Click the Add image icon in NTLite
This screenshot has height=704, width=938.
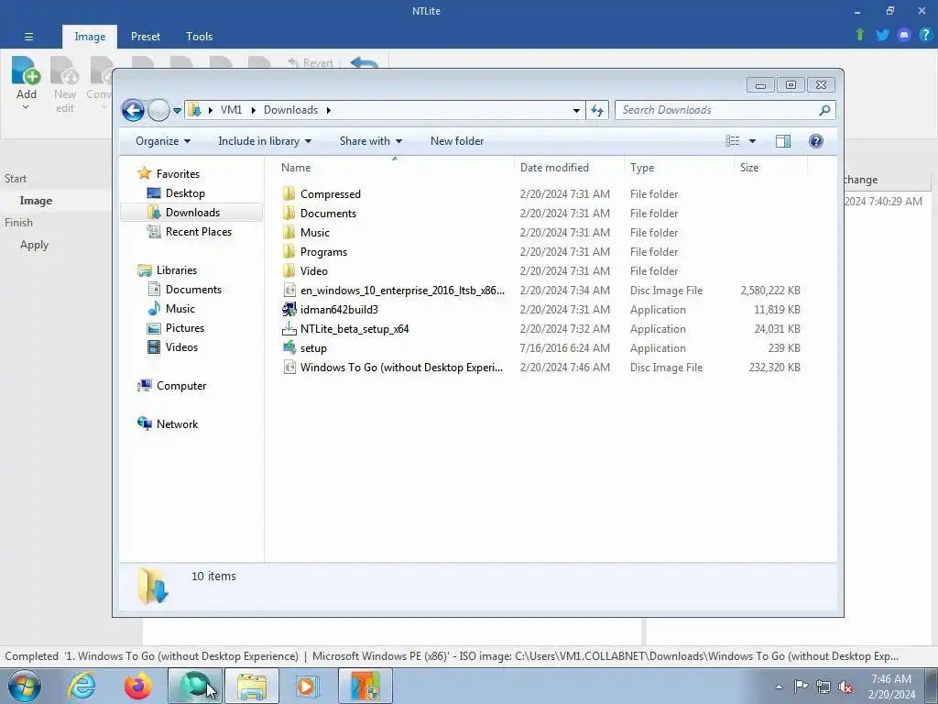click(26, 71)
